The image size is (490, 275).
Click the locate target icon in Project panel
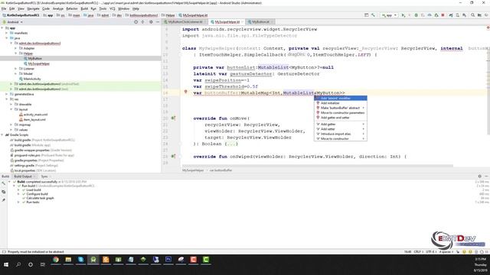(x=136, y=22)
